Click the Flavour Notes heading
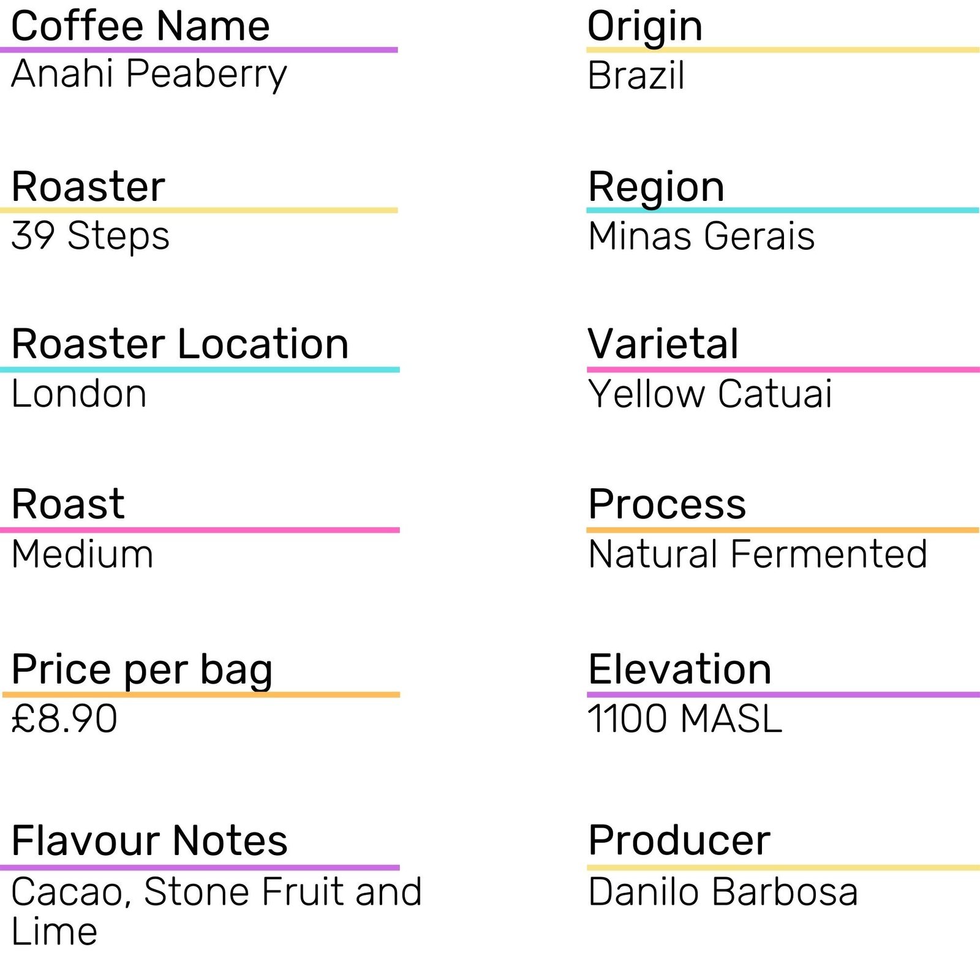980x980 pixels. coord(149,840)
